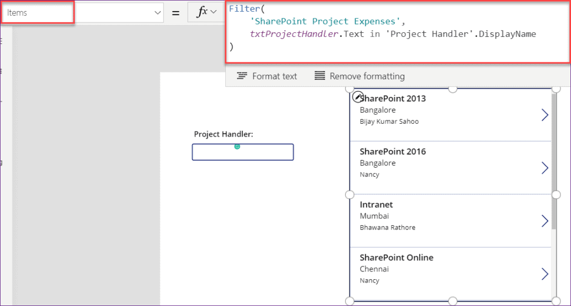Open the Intranet item arrow
Image resolution: width=571 pixels, height=306 pixels.
(544, 221)
